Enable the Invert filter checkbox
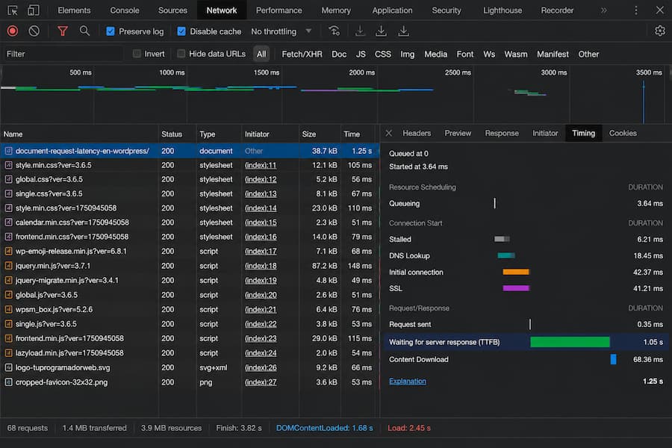The image size is (672, 448). click(137, 54)
